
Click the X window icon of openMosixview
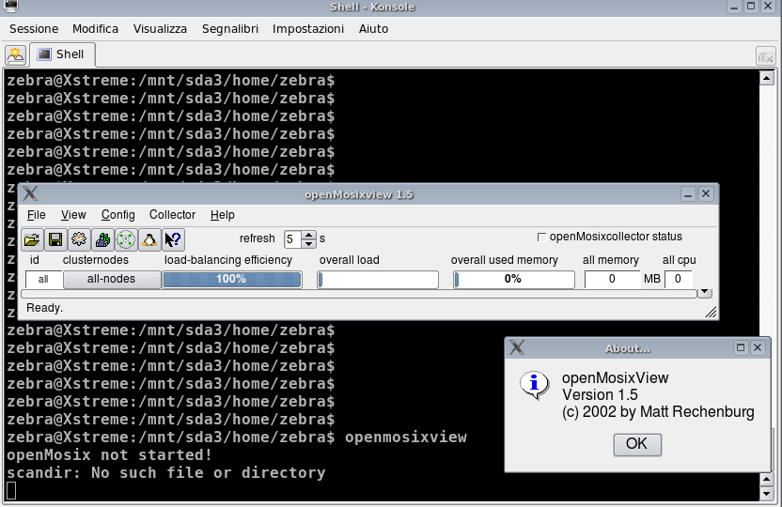pyautogui.click(x=30, y=193)
